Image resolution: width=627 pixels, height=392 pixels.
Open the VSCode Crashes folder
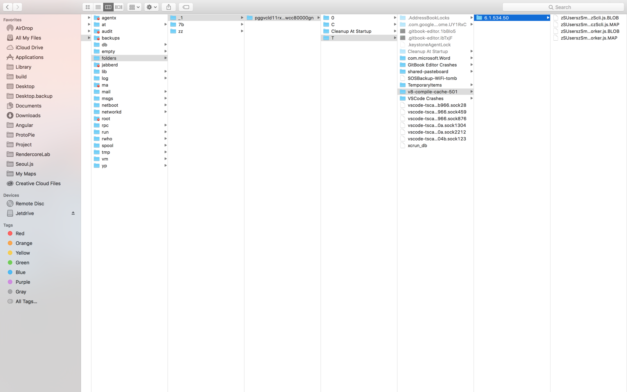point(425,98)
